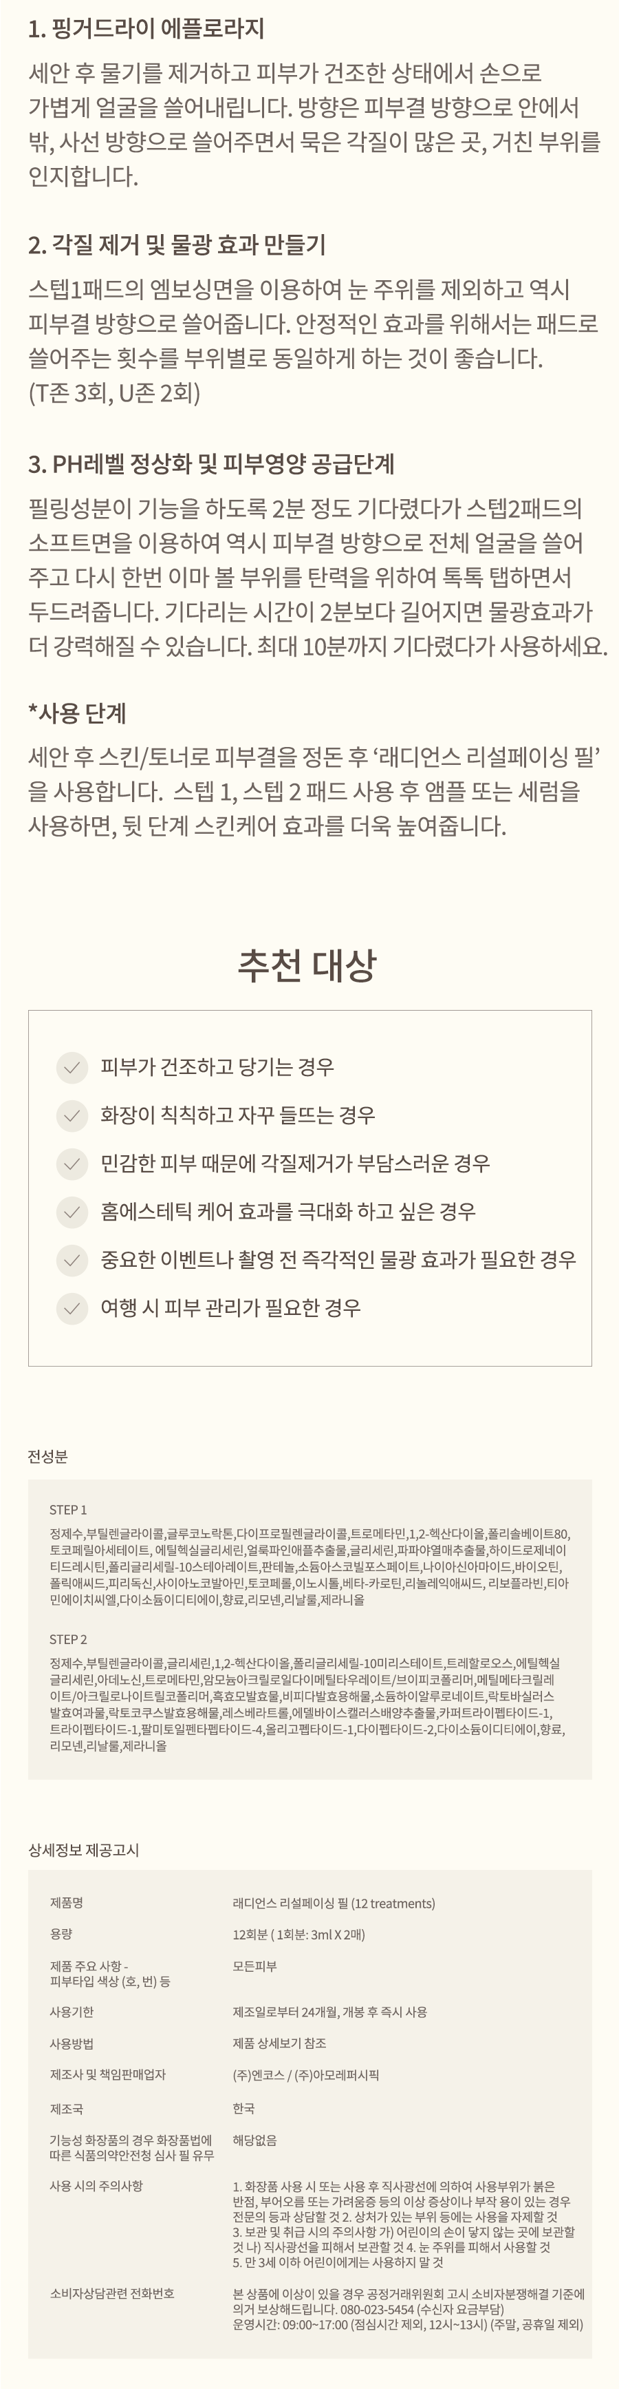Click heading 3. PH레벨 정상화 및 피부영양 공급단계
The height and width of the screenshot is (2389, 619).
tap(211, 465)
